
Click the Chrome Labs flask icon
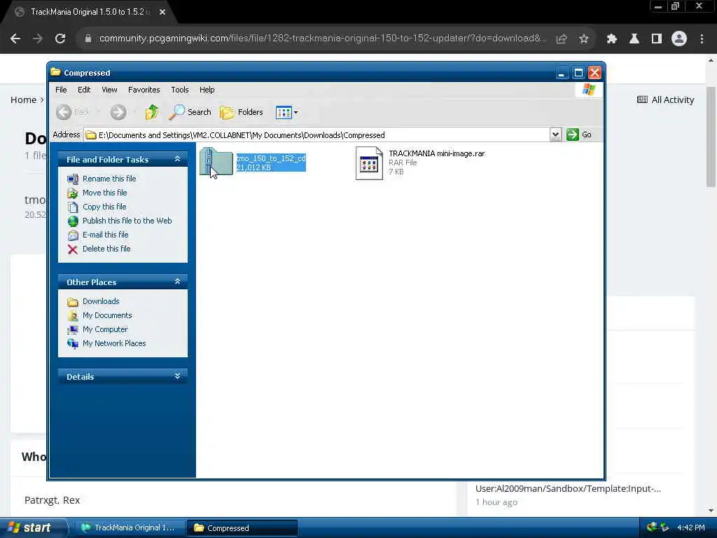coord(634,39)
